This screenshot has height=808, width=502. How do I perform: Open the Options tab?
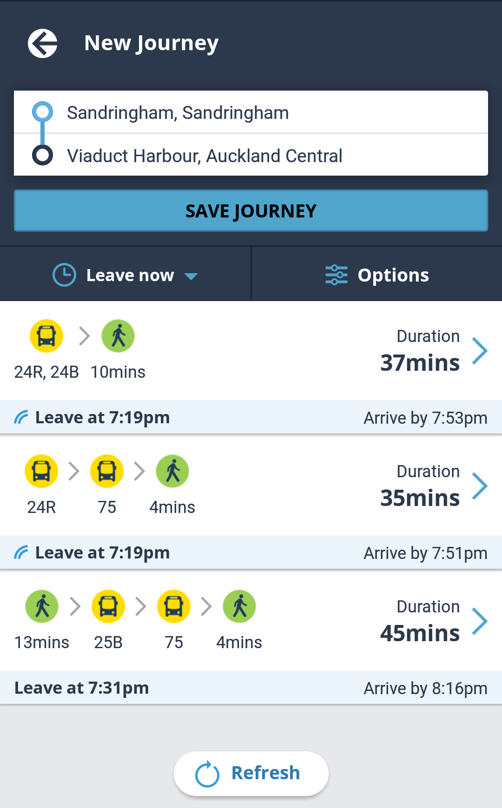pyautogui.click(x=377, y=274)
